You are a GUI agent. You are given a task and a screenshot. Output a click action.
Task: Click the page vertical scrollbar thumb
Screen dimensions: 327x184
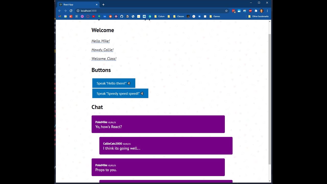(x=270, y=99)
